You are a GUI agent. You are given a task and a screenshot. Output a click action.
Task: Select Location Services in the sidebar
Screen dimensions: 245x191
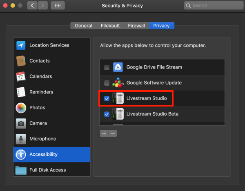(52, 45)
